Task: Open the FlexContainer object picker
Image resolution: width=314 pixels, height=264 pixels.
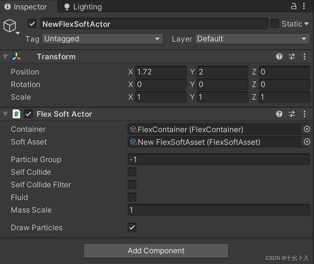Action: (307, 129)
